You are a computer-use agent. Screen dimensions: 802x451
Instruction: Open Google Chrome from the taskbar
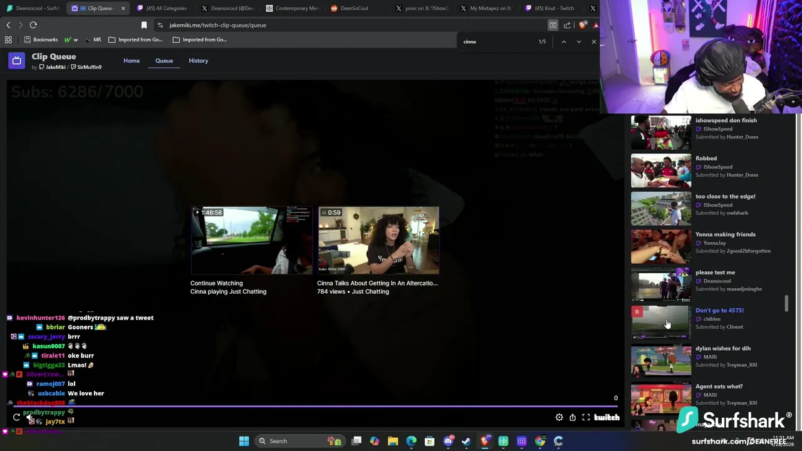tap(540, 441)
